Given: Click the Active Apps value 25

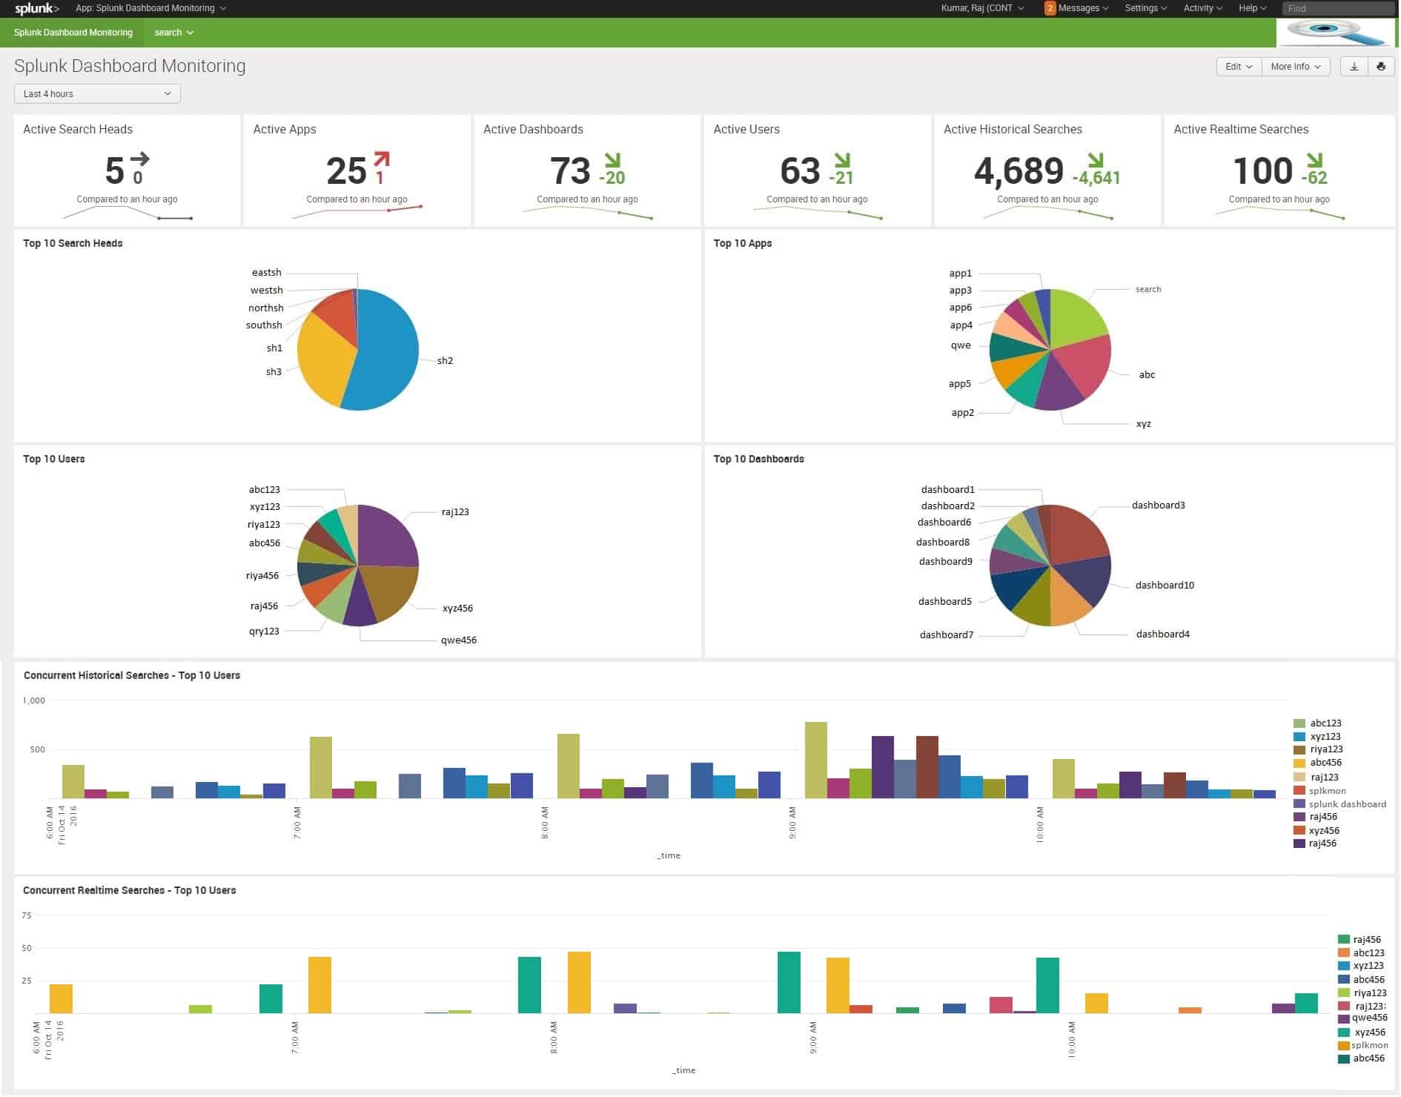Looking at the screenshot, I should click(x=347, y=171).
